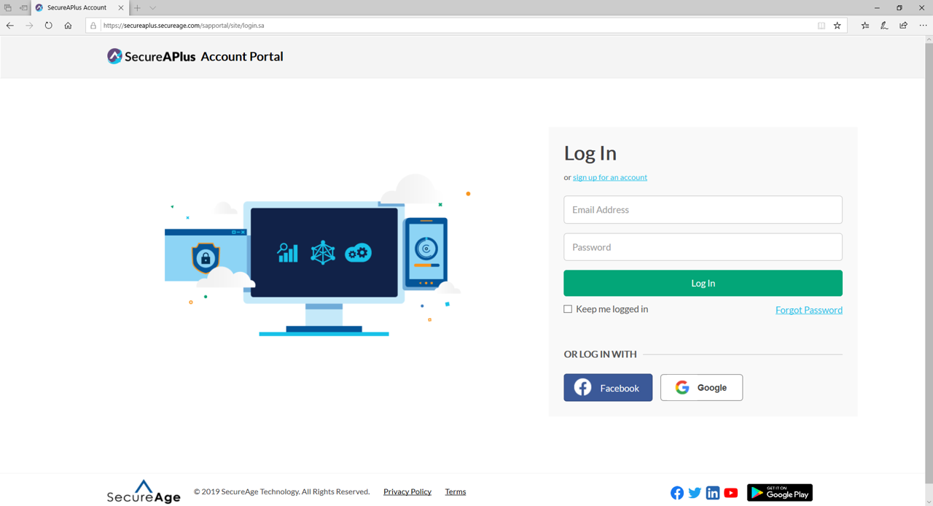
Task: Open the YouTube footer icon
Action: pos(731,493)
